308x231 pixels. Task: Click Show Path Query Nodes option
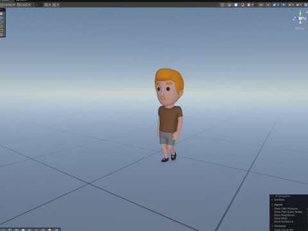point(288,212)
